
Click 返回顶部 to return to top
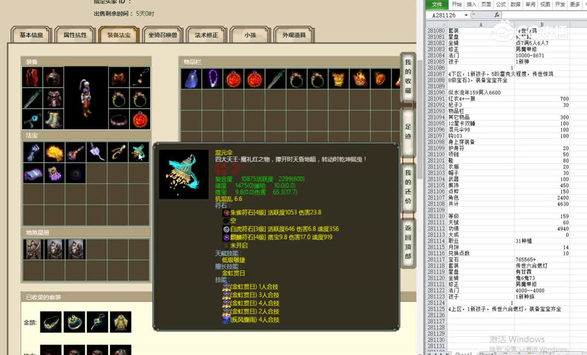408,242
